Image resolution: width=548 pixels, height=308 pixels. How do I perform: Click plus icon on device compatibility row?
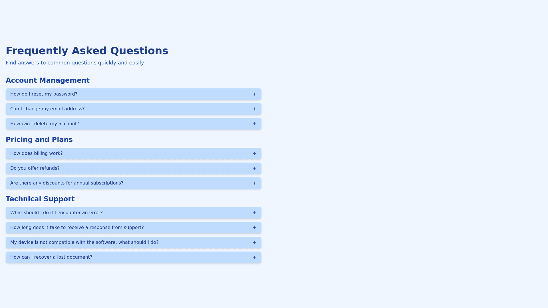coord(254,242)
